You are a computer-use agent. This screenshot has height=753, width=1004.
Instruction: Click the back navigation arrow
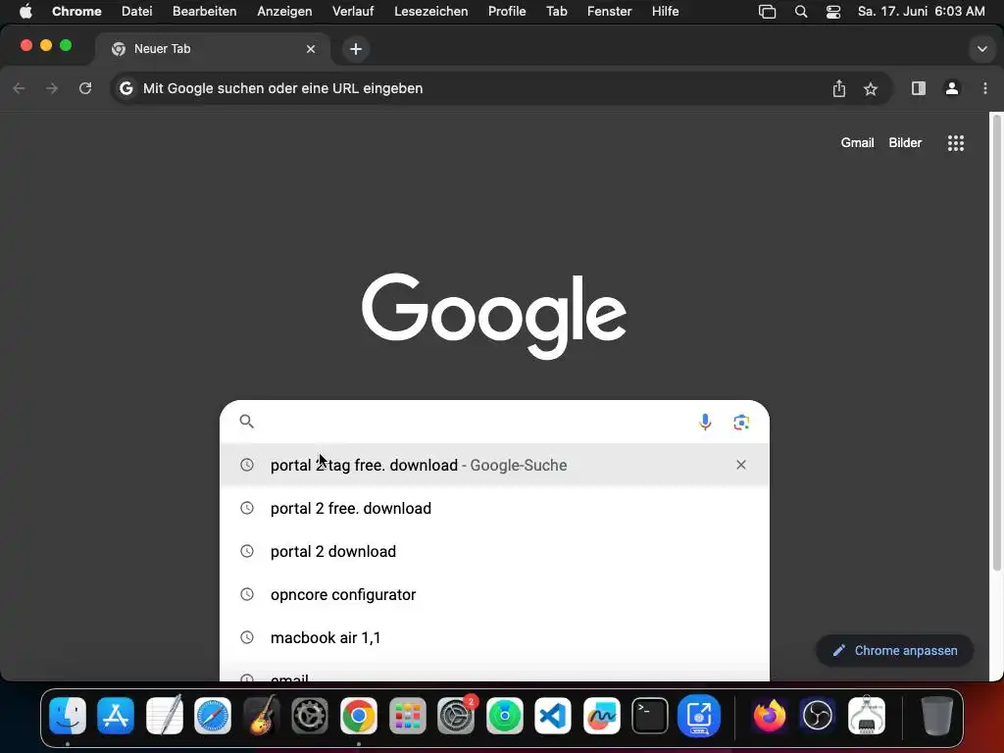[20, 88]
